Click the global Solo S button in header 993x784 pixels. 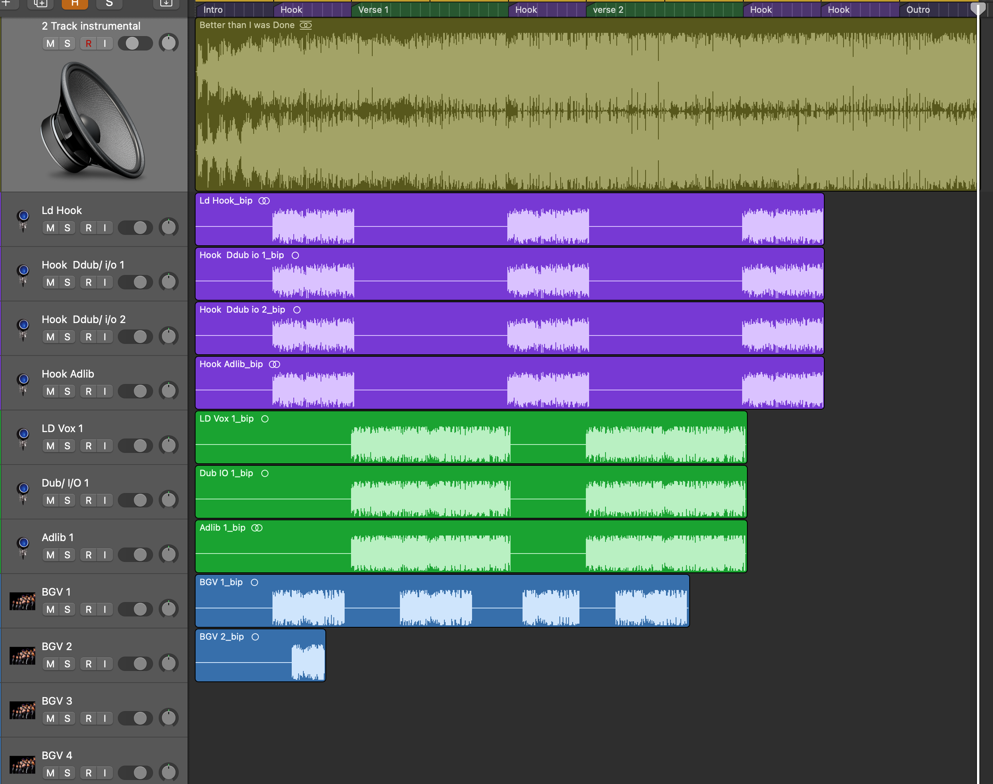point(109,4)
